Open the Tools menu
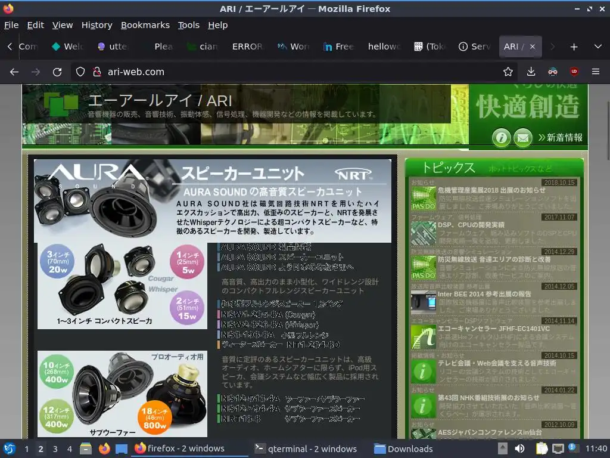Screen dimensions: 610x458 pos(189,25)
